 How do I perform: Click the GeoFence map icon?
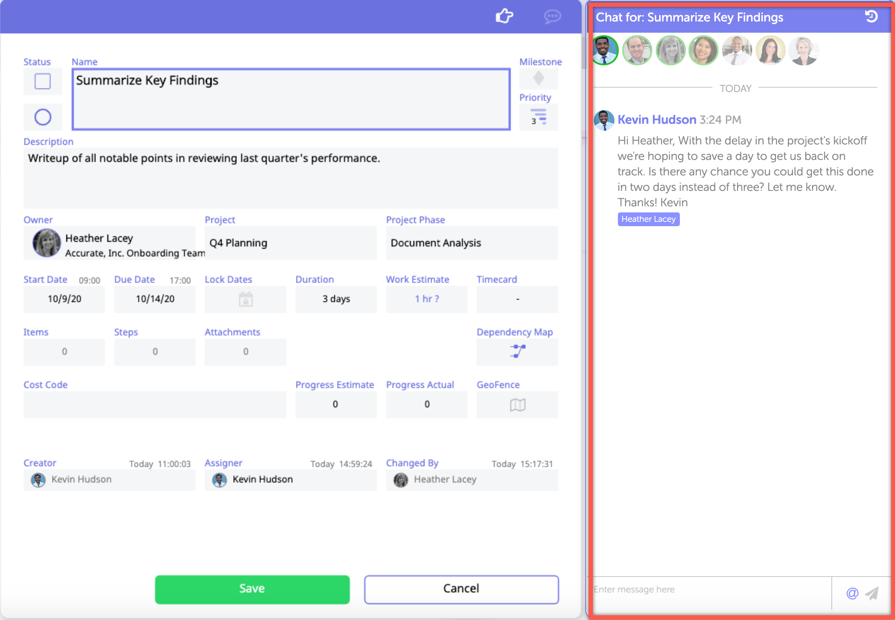pyautogui.click(x=517, y=404)
